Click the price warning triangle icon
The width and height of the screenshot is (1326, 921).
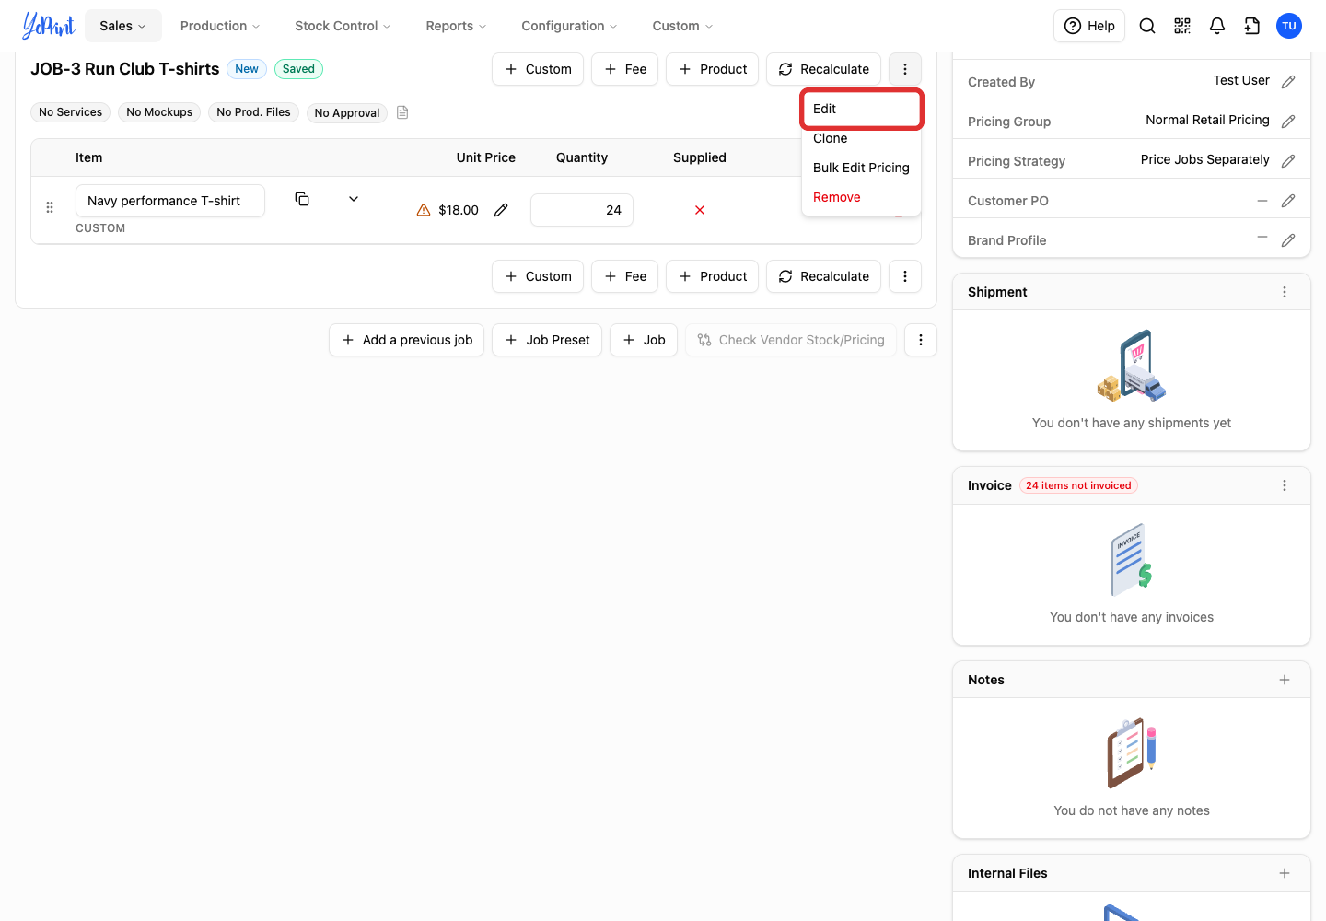[x=424, y=210]
